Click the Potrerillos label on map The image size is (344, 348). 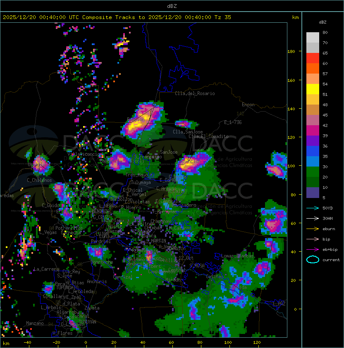(x=69, y=228)
